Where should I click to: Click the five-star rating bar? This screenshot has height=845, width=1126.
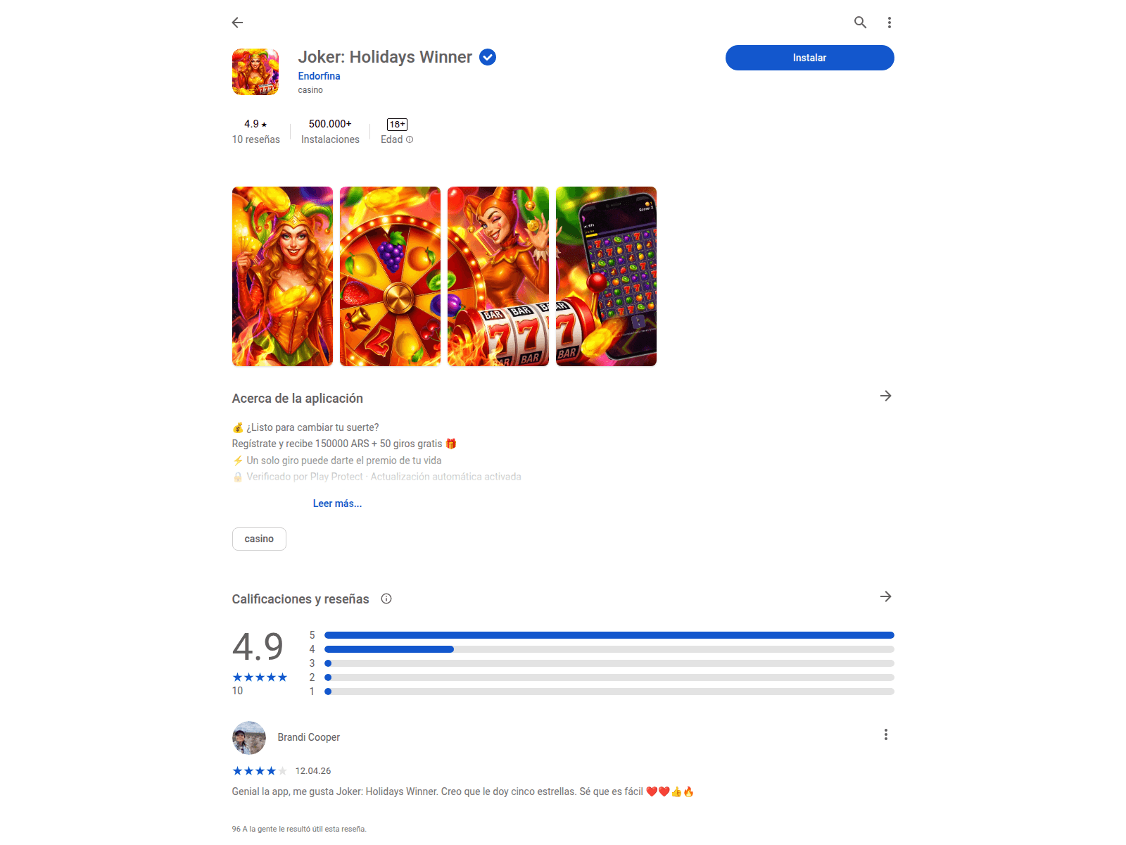pyautogui.click(x=609, y=635)
